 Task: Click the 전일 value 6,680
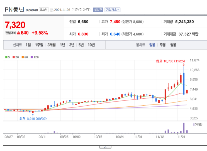83,22
